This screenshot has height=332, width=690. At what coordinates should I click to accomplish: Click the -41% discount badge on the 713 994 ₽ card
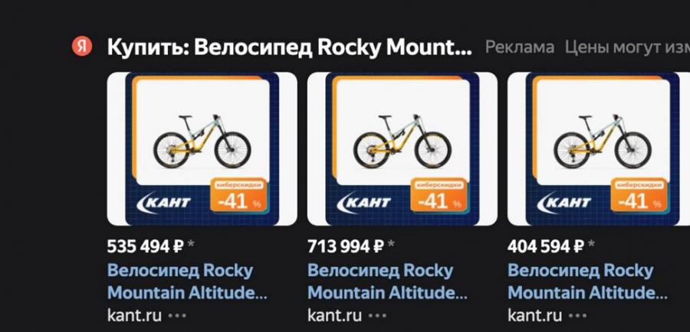pos(439,198)
